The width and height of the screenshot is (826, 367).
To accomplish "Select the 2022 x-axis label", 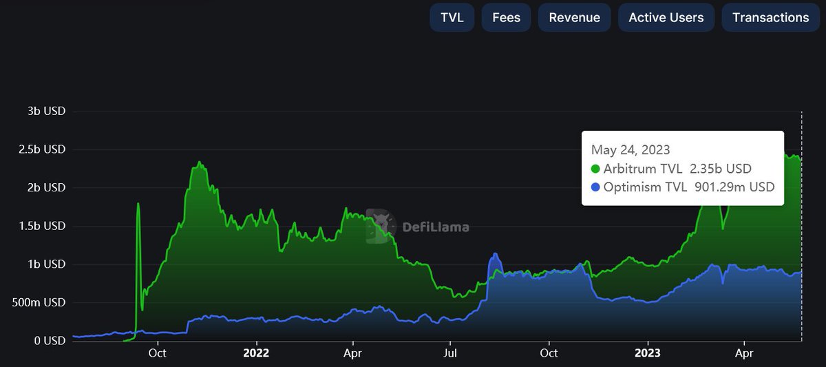I will click(x=255, y=353).
